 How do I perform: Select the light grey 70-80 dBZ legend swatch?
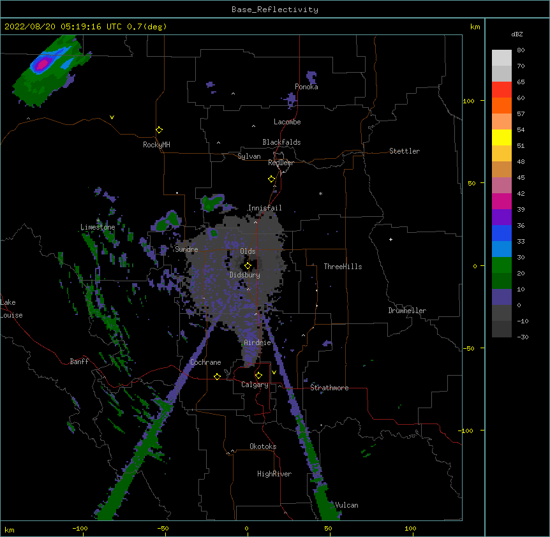pyautogui.click(x=502, y=58)
